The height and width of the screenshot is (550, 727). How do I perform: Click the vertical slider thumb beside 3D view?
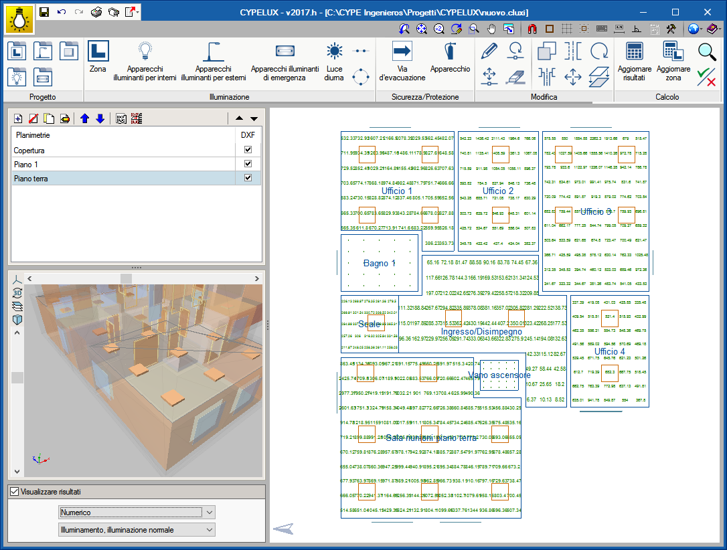pos(17,377)
